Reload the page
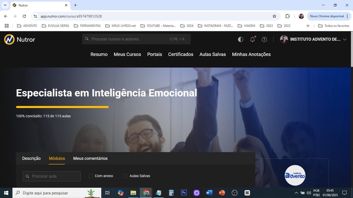This screenshot has height=198, width=353. coord(24,16)
